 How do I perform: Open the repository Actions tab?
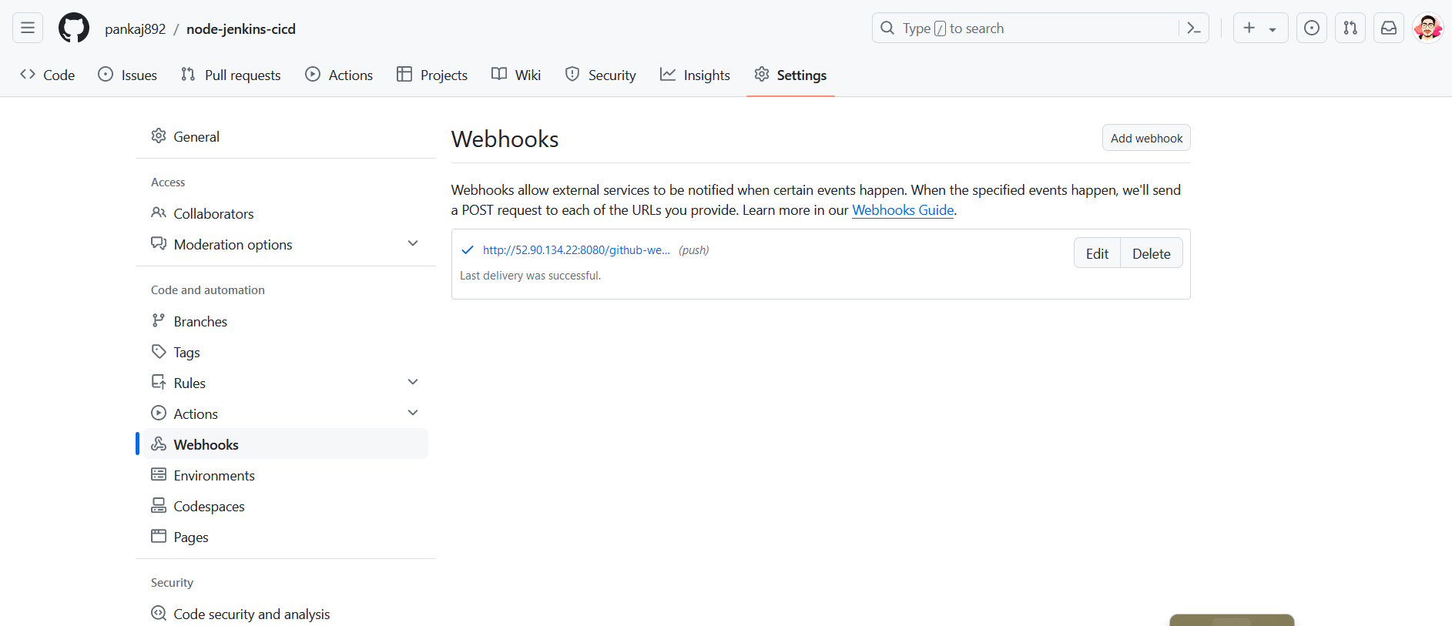[x=339, y=75]
